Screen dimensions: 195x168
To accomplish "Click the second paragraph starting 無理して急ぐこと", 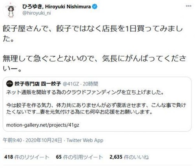I will pyautogui.click(x=94, y=63).
